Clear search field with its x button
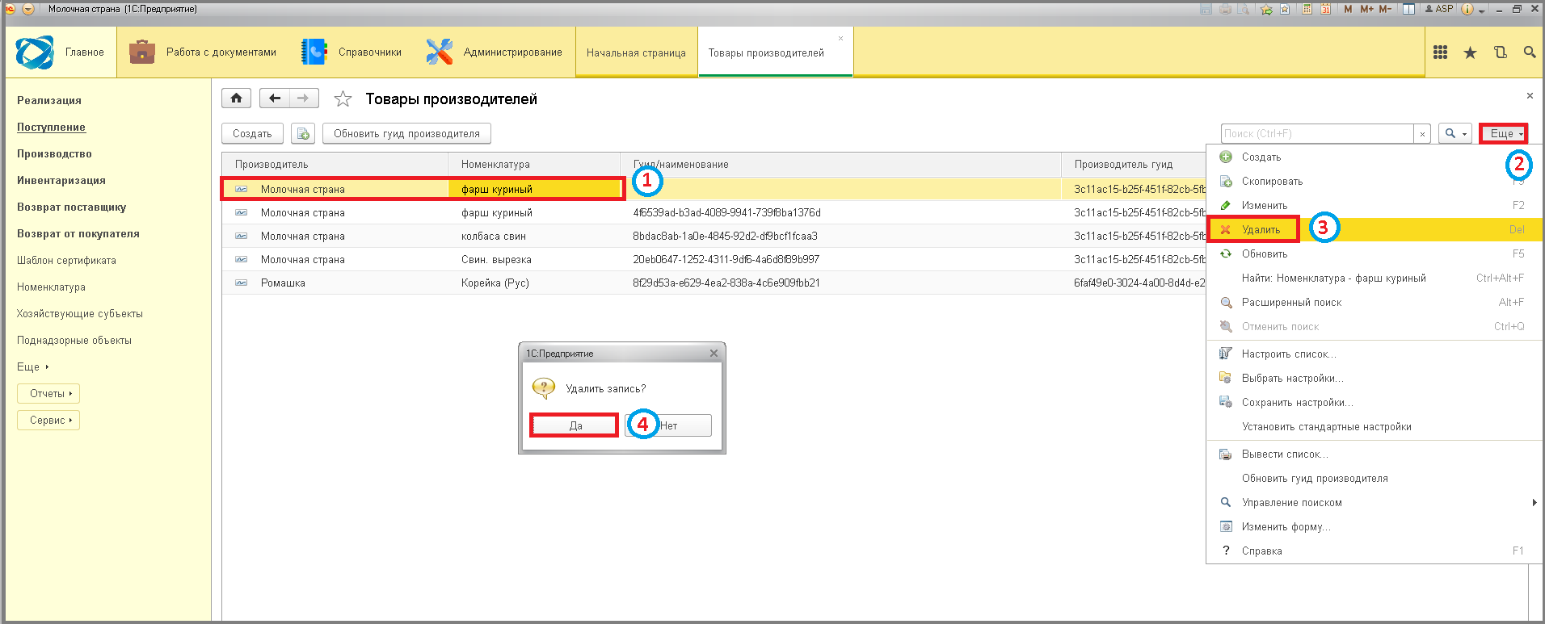The width and height of the screenshot is (1545, 624). tap(1422, 133)
